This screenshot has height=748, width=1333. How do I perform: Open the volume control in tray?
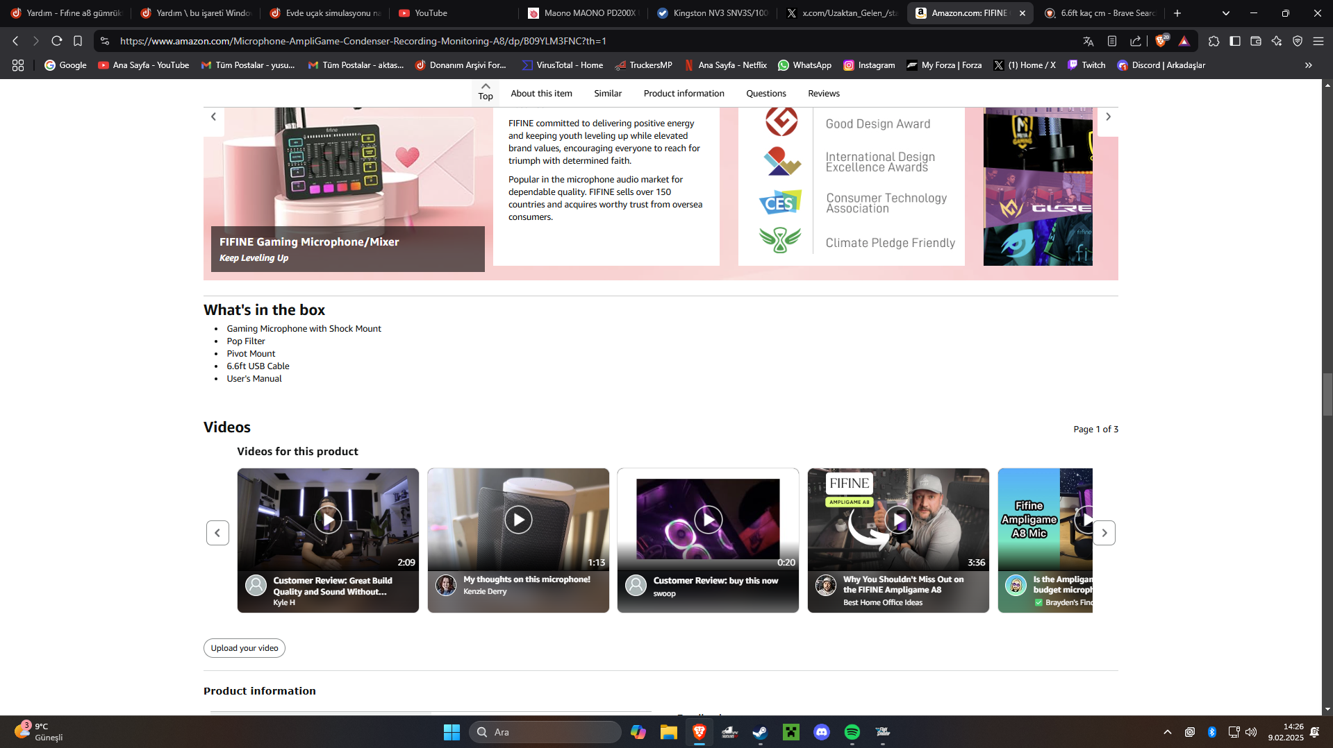coord(1251,732)
